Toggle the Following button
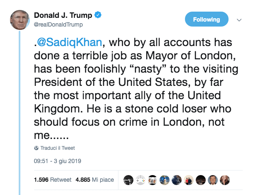 [207, 19]
